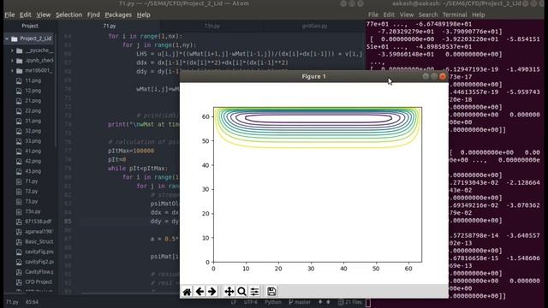Click LF line ending in status bar
548x308 pixels.
pos(234,302)
